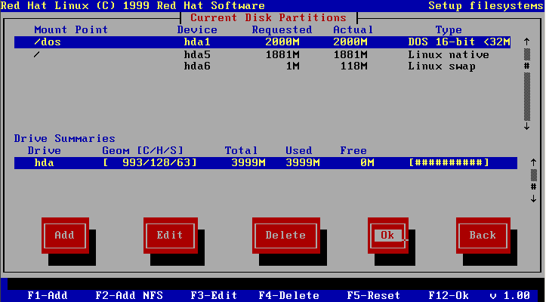Click the Drive Summaries scroll-down arrow

(x=533, y=198)
